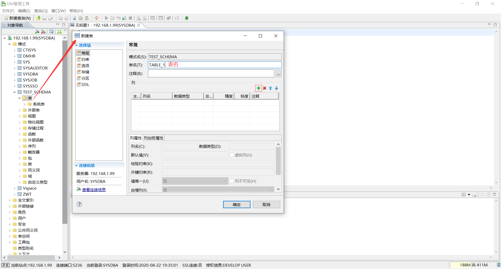Click red X to delete column
The height and width of the screenshot is (269, 501).
[x=265, y=88]
